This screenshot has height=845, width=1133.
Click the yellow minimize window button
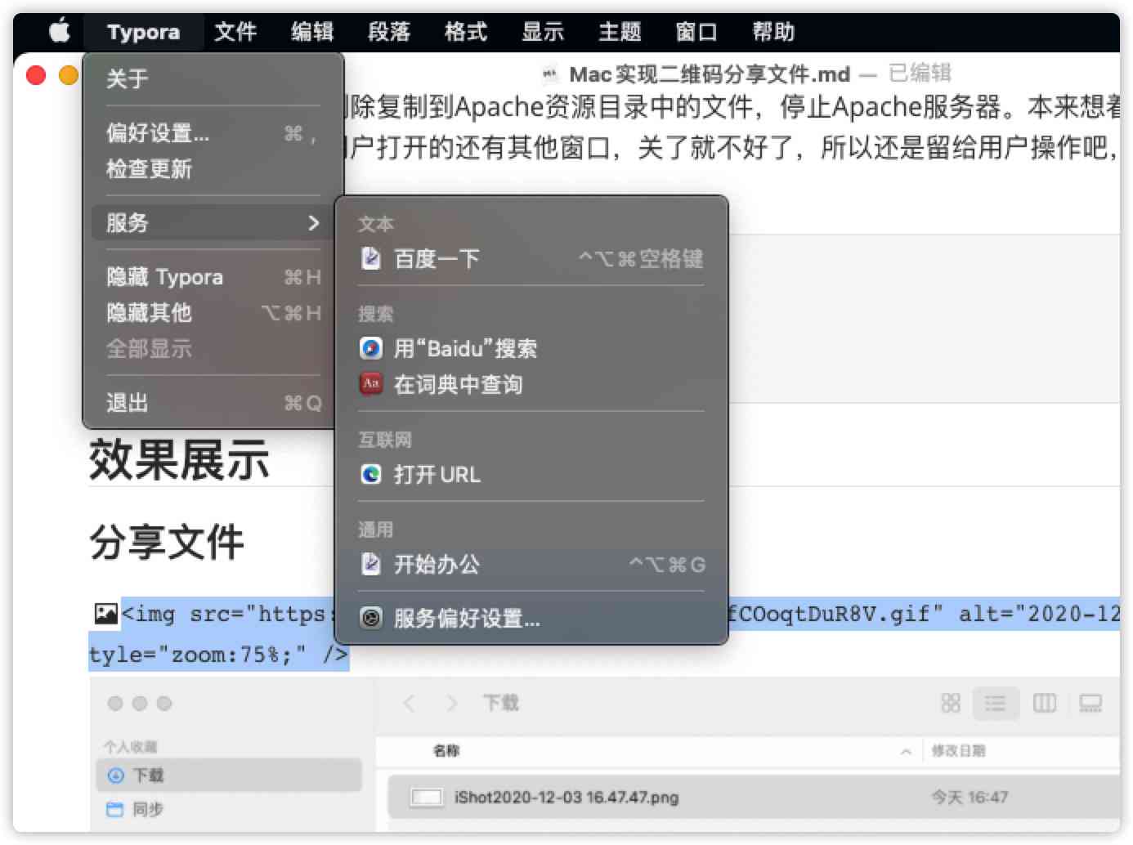point(69,75)
